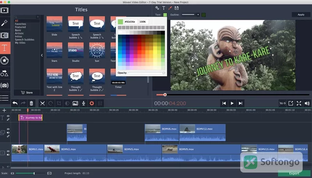Image resolution: width=312 pixels, height=178 pixels.
Task: Add a new track with plus icon
Action: [x=4, y=110]
